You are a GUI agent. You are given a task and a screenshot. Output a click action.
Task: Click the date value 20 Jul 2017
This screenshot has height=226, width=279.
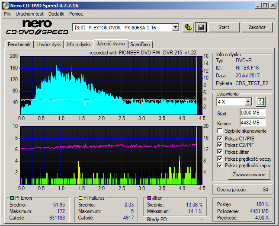point(247,76)
